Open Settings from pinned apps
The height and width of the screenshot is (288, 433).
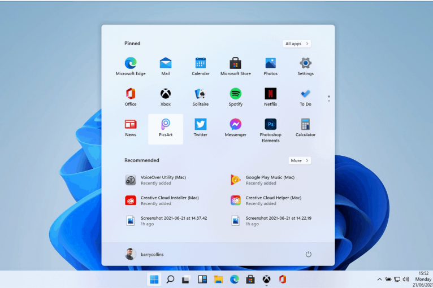tap(305, 67)
